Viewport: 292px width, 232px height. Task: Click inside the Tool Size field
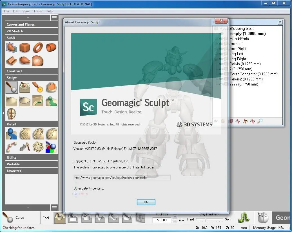(x=162, y=220)
